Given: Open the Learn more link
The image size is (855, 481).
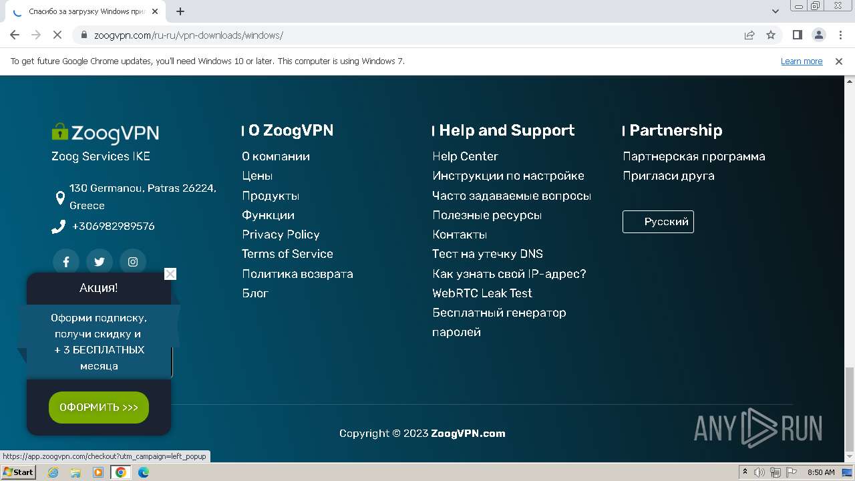Looking at the screenshot, I should (802, 61).
